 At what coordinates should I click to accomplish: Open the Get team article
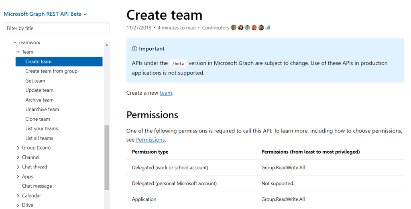[x=35, y=81]
